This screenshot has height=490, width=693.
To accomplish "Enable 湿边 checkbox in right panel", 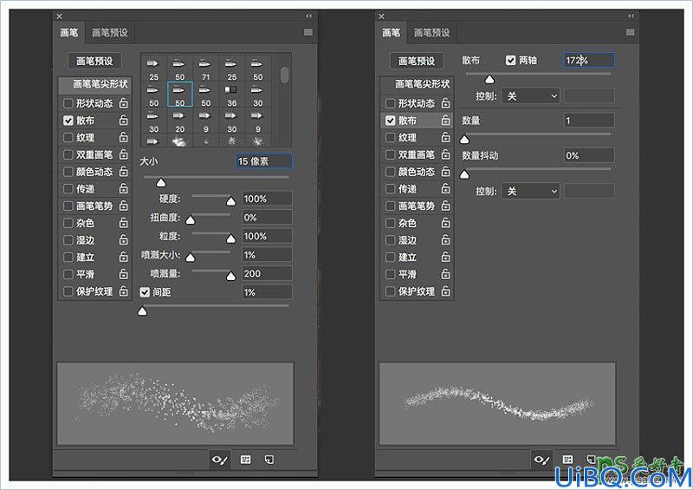I will (391, 240).
